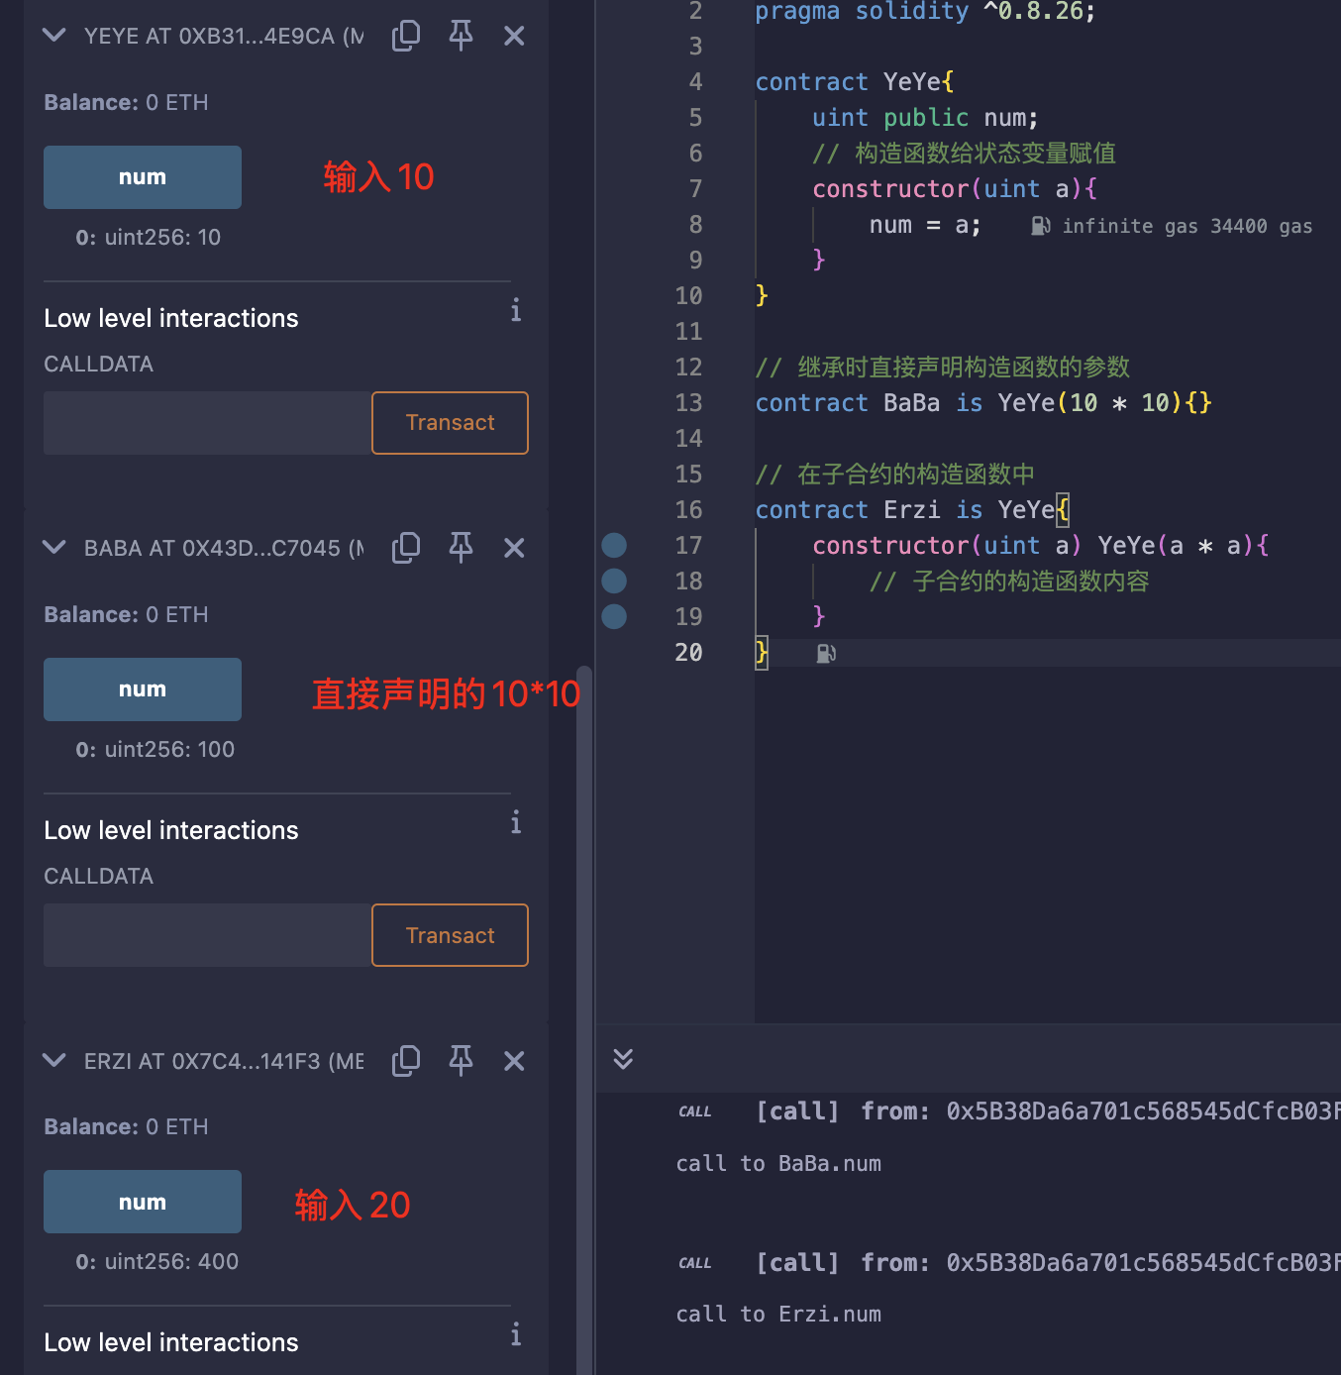Collapse the BABA contract instance
Image resolution: width=1341 pixels, height=1375 pixels.
(54, 548)
